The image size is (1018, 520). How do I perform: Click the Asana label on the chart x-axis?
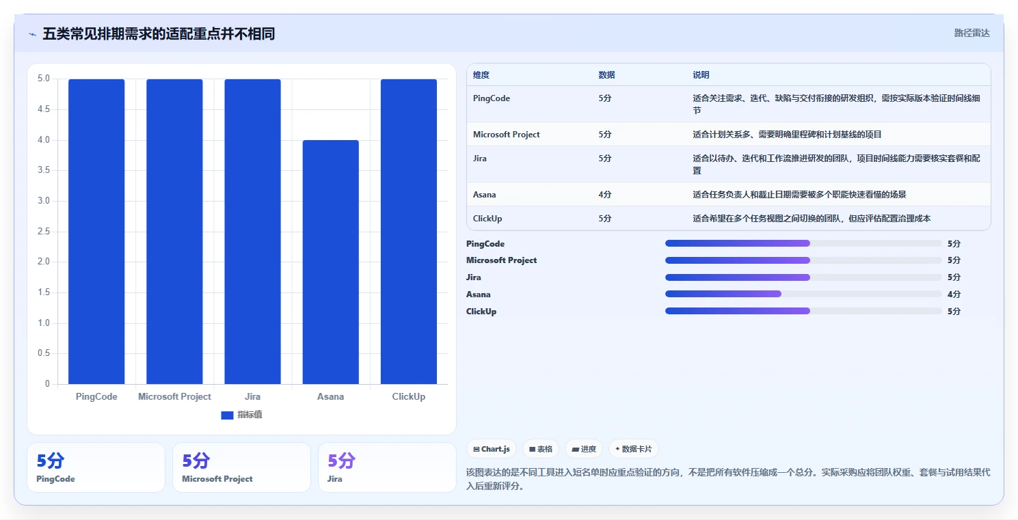(x=330, y=397)
